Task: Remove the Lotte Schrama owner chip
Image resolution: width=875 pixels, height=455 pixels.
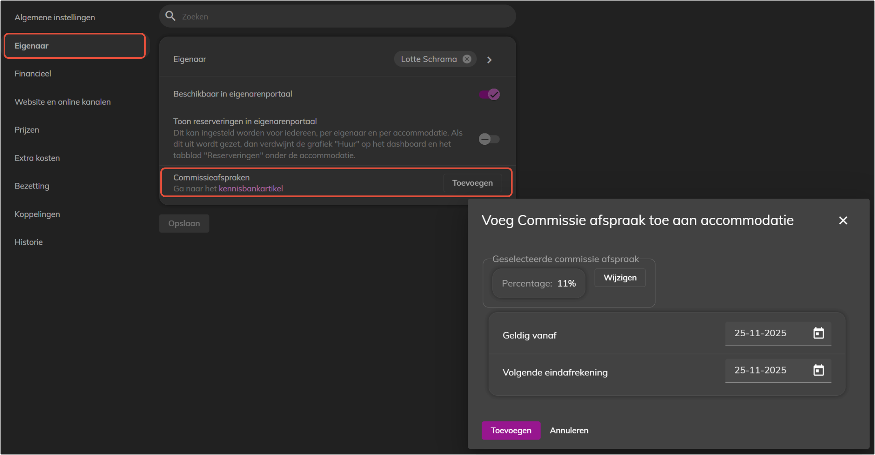Action: coord(467,59)
